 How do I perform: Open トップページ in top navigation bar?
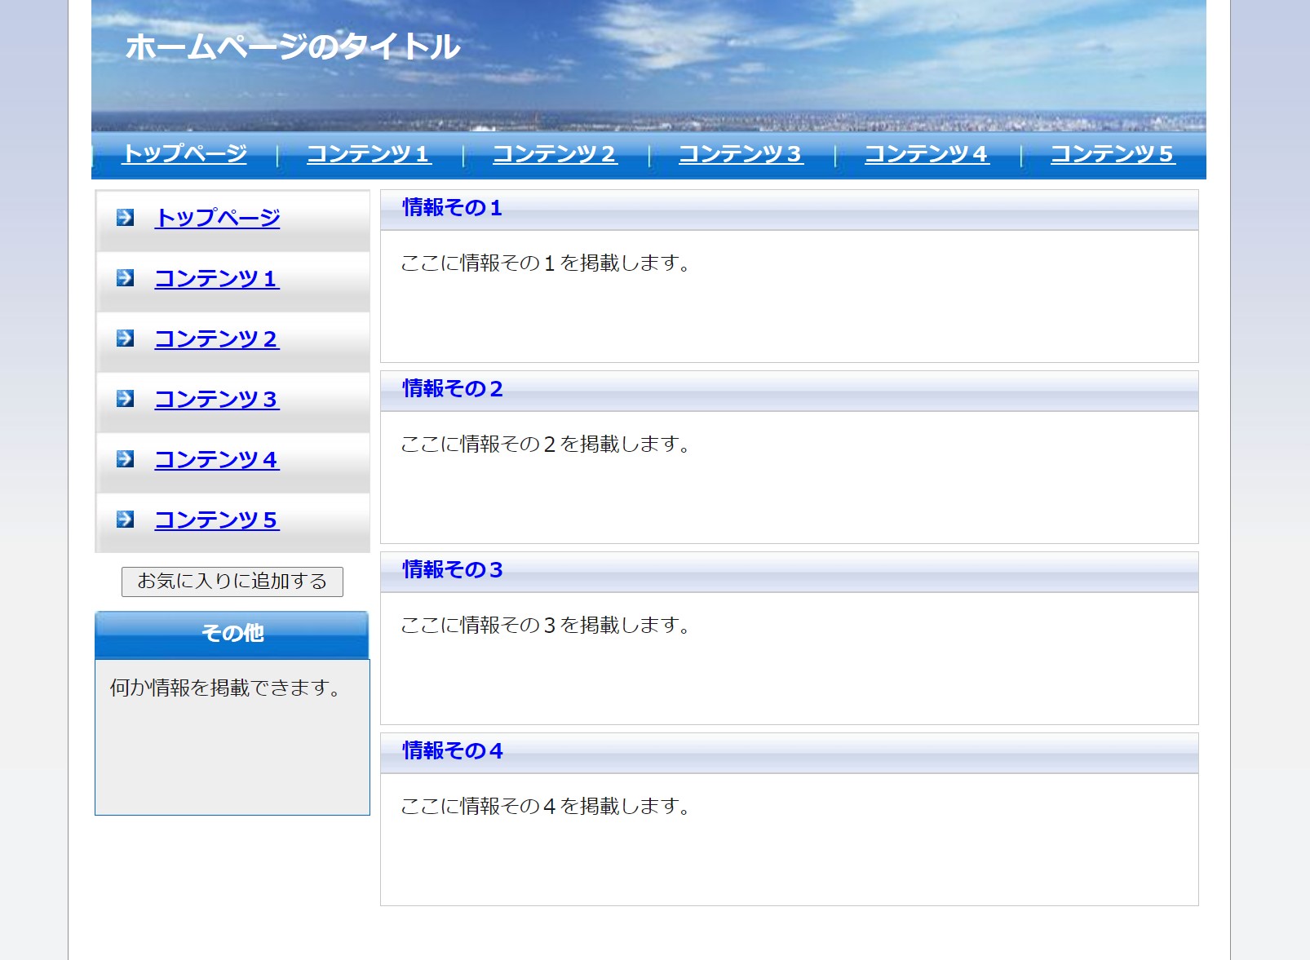[184, 153]
